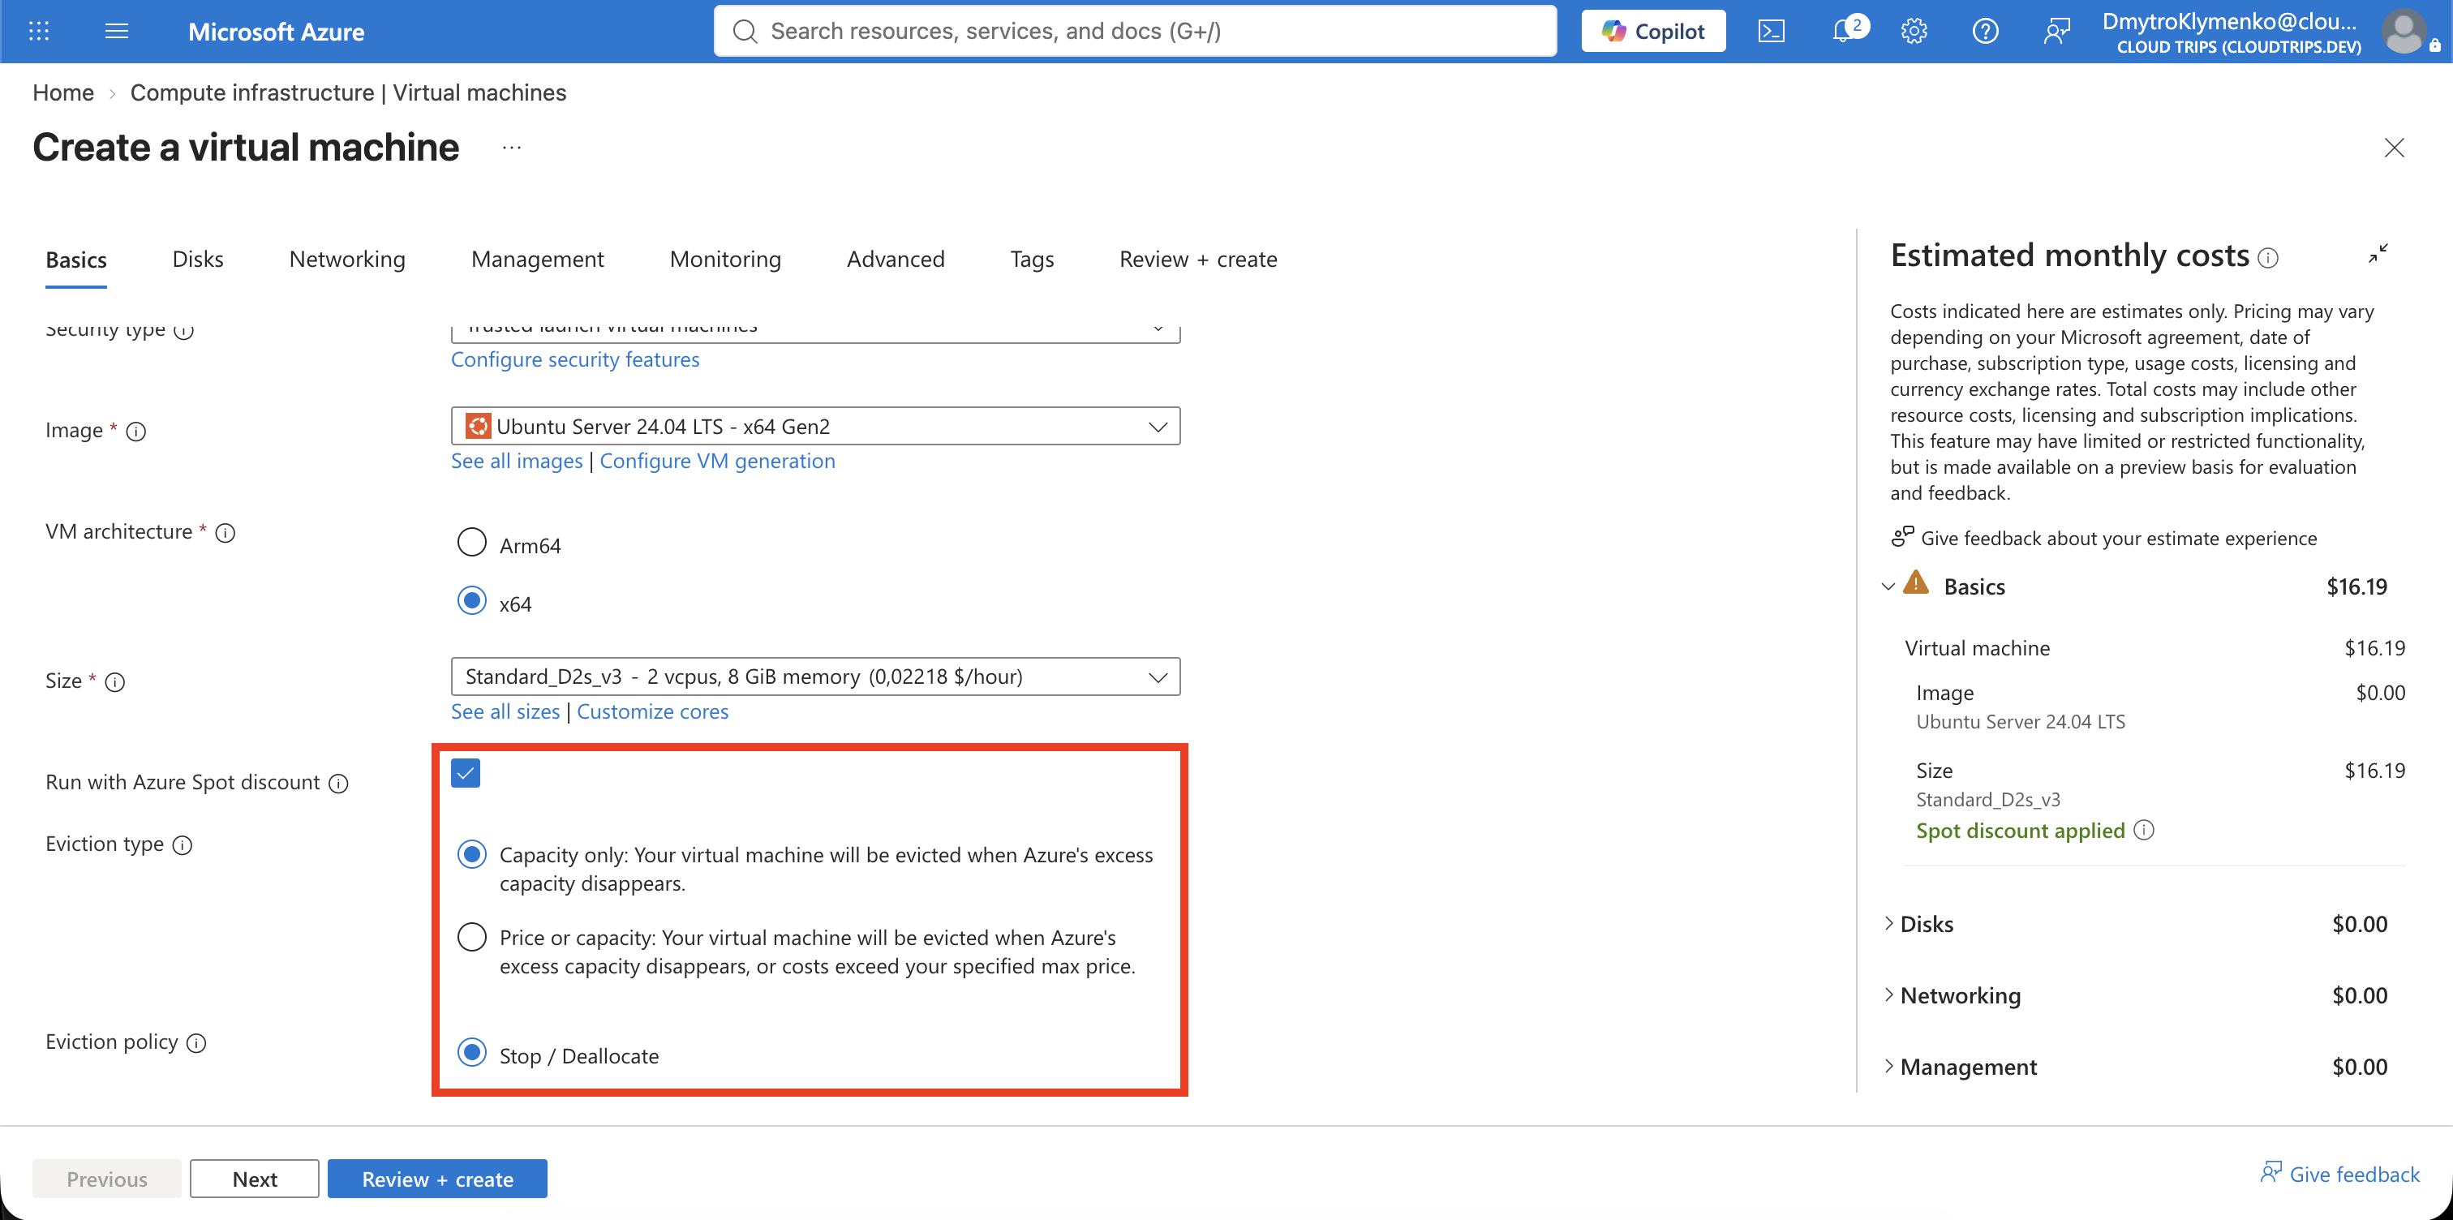
Task: Click the Copilot button
Action: coord(1653,32)
